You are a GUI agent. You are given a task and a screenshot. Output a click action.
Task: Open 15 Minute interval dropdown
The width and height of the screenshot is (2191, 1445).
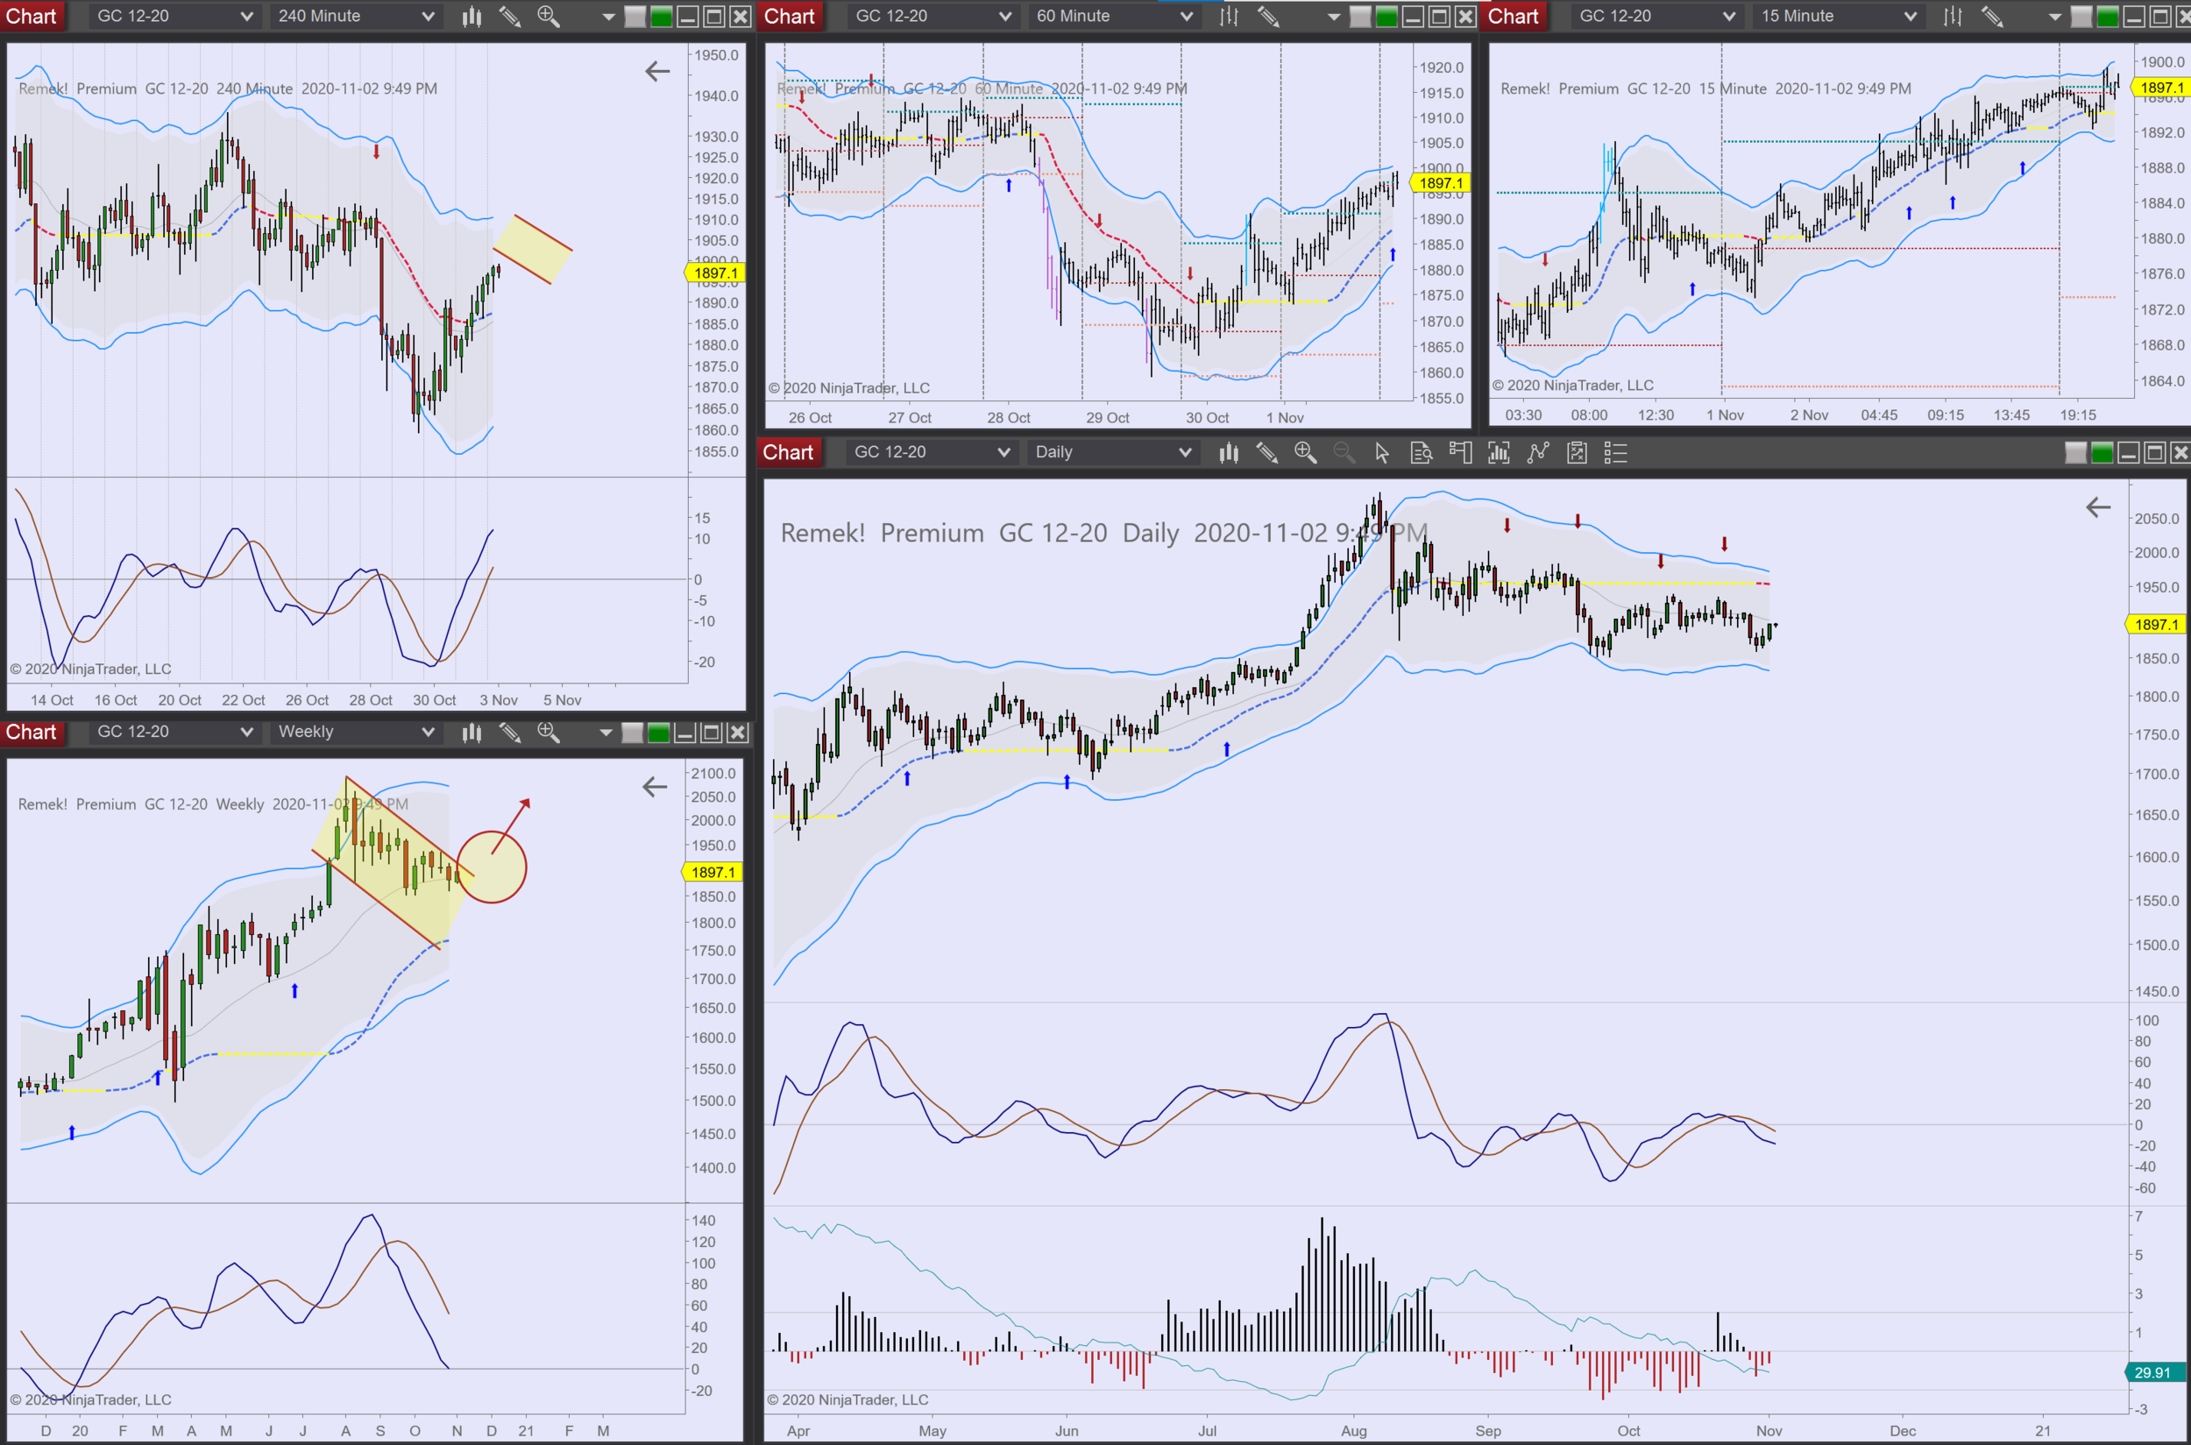pos(1837,17)
